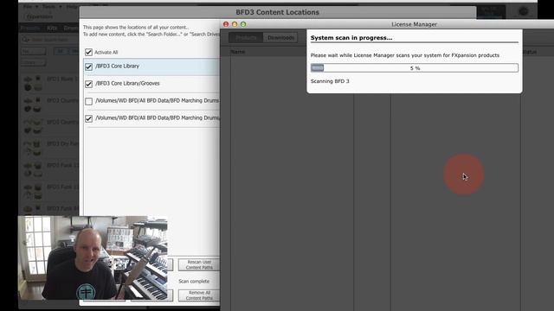
Task: Click the FXpansion logo in BFD3
Action: point(40,16)
